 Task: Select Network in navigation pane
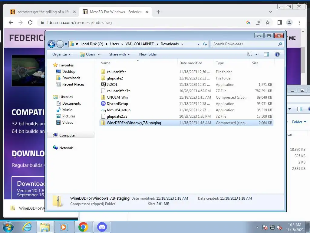[x=66, y=148]
